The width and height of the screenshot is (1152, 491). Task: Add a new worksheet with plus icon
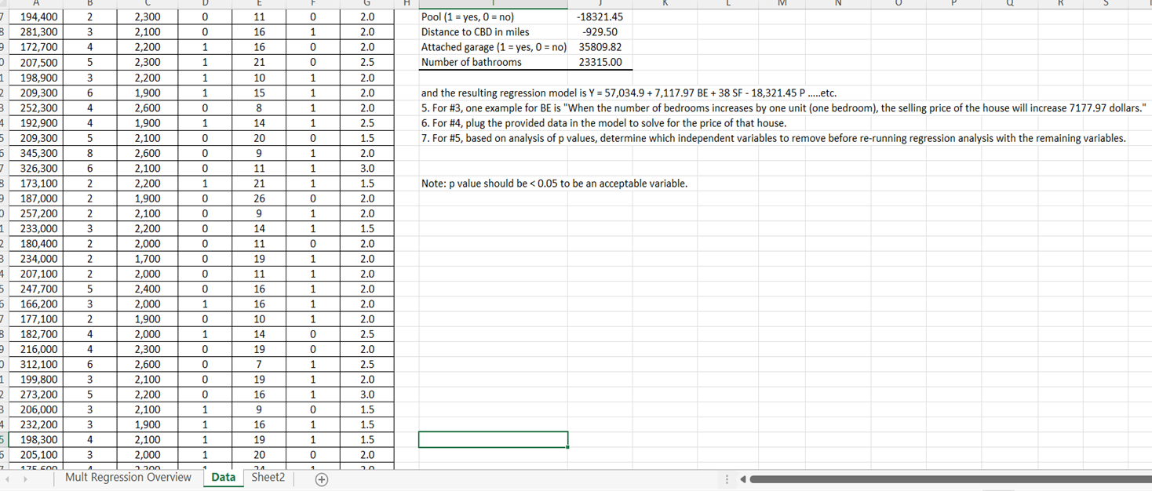click(321, 477)
